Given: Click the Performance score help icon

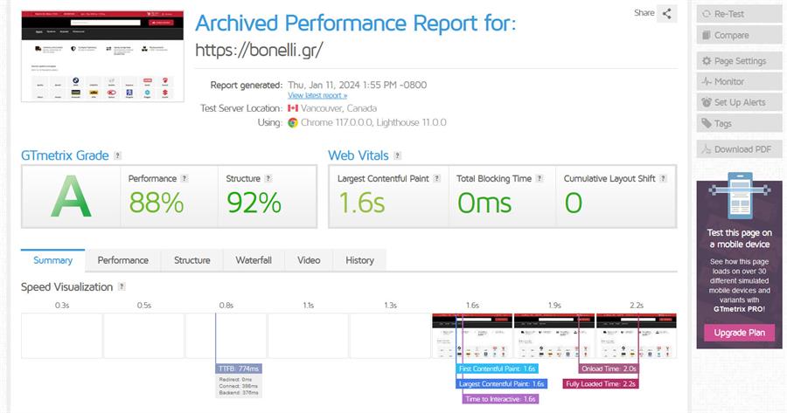Looking at the screenshot, I should (x=185, y=178).
